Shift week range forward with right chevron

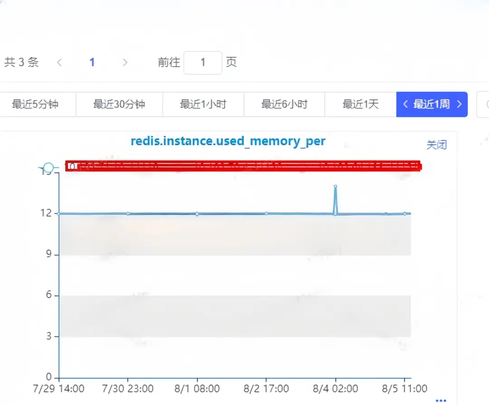coord(459,104)
